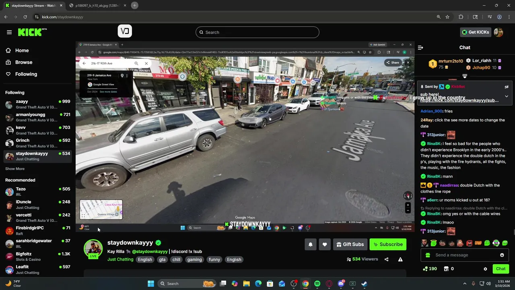The width and height of the screenshot is (515, 290).
Task: Click the gift icon in message box
Action: [428, 255]
